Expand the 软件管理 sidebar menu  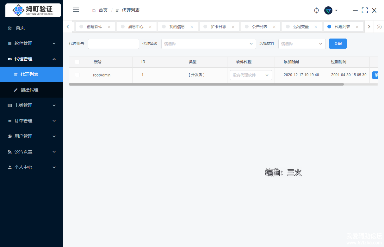[32, 43]
